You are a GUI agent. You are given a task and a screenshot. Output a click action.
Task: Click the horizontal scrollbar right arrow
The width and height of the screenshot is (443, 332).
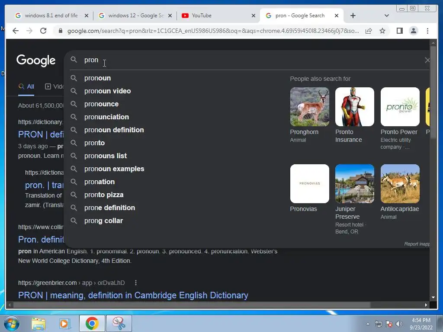(x=426, y=305)
